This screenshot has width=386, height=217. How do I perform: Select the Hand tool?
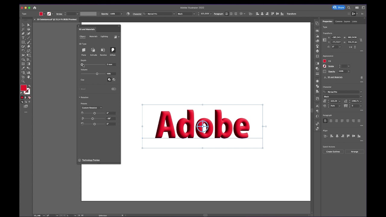pyautogui.click(x=29, y=77)
